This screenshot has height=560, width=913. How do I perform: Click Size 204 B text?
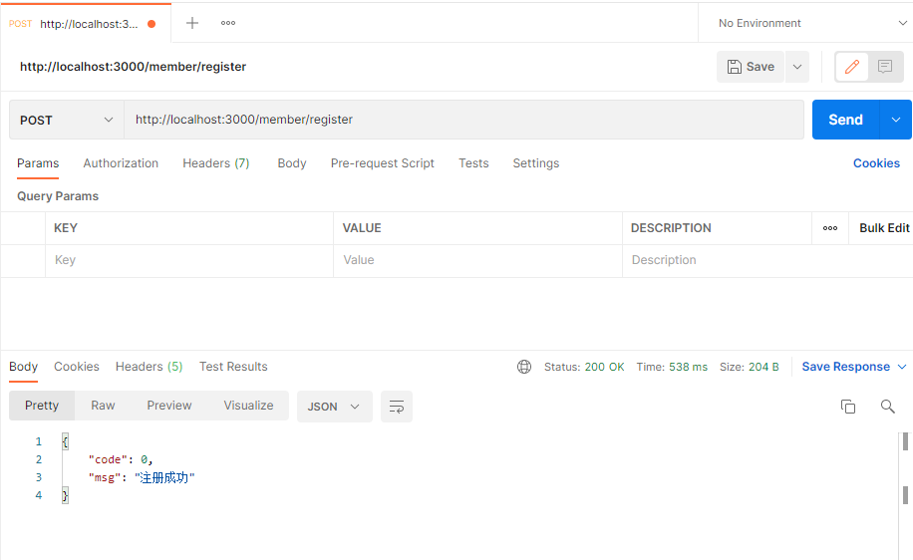click(750, 367)
